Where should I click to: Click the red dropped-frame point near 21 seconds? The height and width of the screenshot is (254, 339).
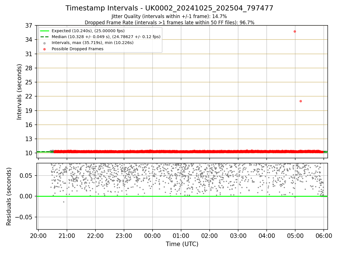301,101
